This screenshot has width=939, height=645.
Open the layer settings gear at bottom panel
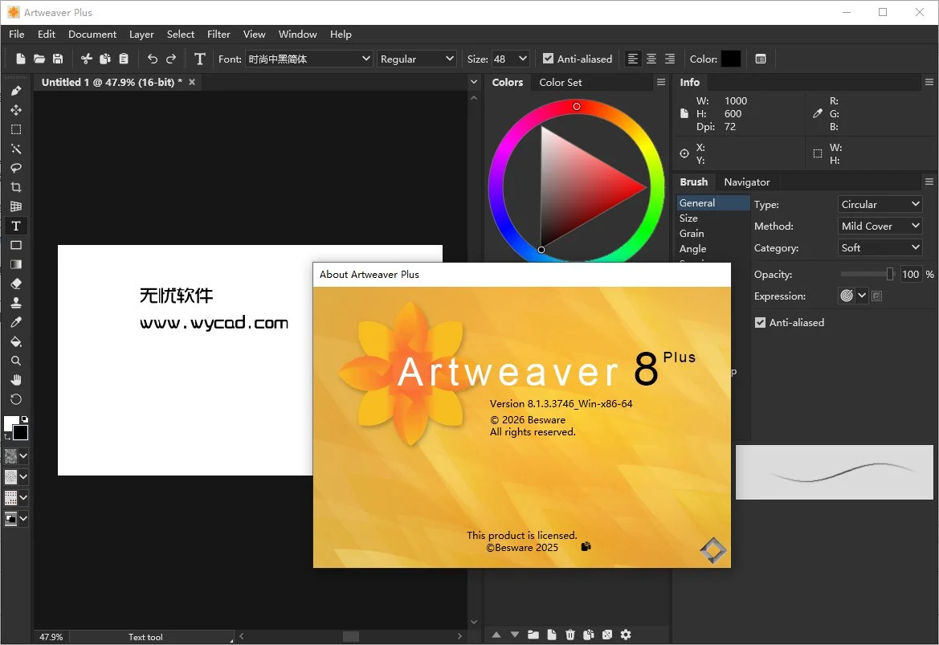click(x=627, y=635)
